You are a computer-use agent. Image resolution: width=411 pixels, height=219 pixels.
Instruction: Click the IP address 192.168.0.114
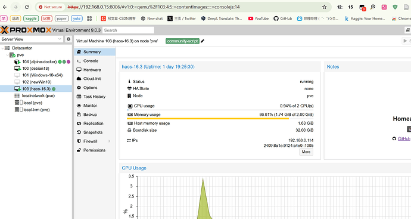pyautogui.click(x=301, y=140)
